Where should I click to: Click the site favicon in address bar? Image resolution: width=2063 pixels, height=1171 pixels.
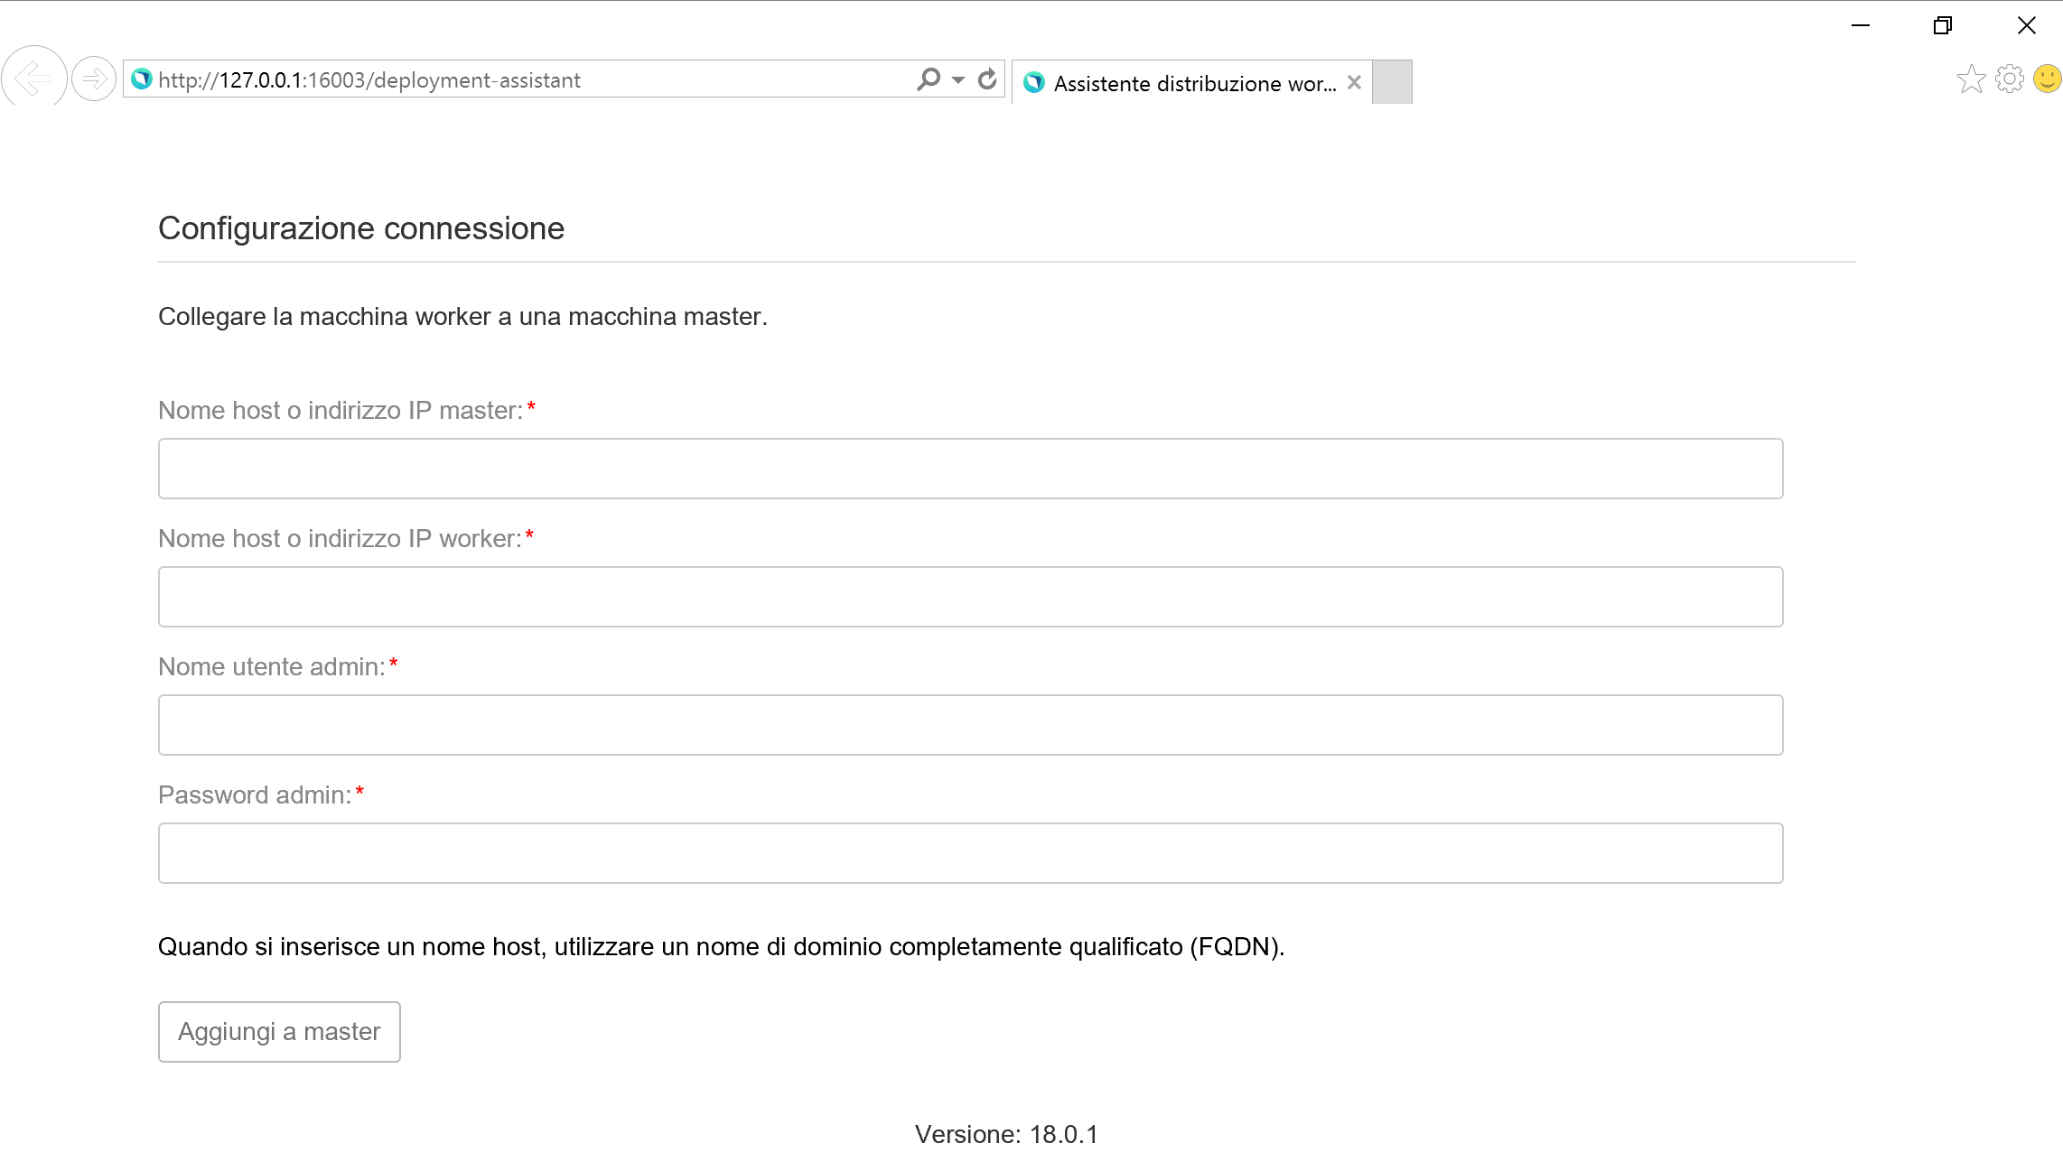(142, 79)
